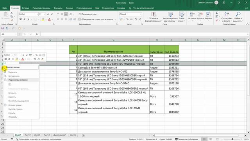Open the Файл tab
This screenshot has width=250, height=141.
(x=5, y=8)
